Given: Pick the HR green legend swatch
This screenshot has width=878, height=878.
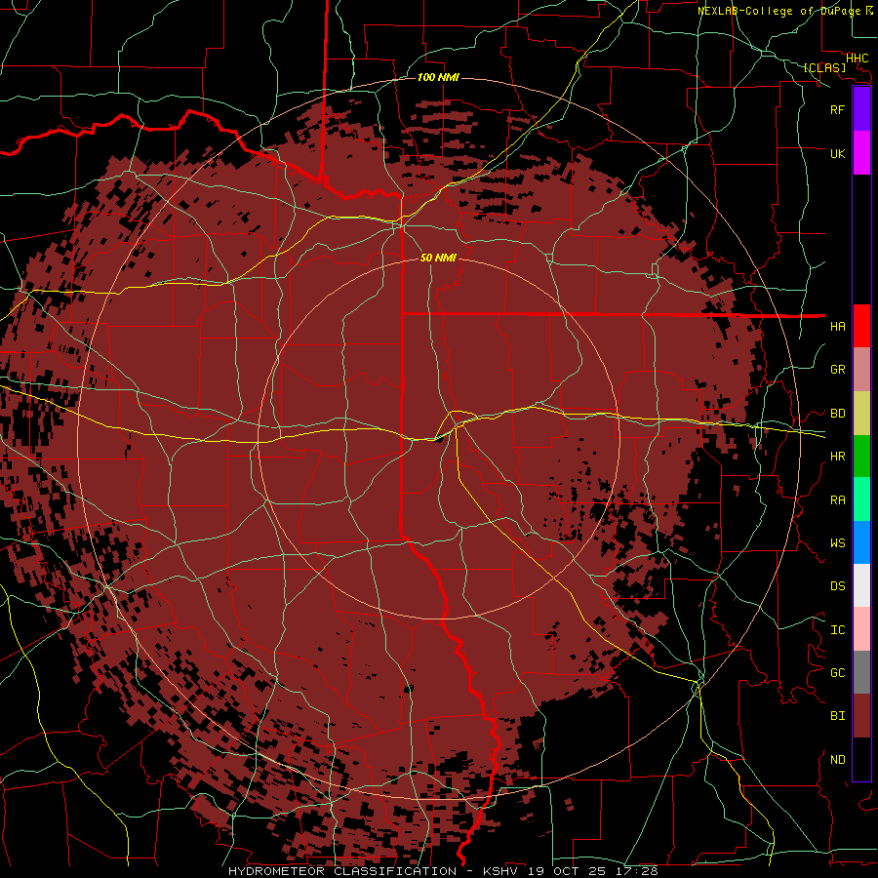Looking at the screenshot, I should click(x=861, y=457).
